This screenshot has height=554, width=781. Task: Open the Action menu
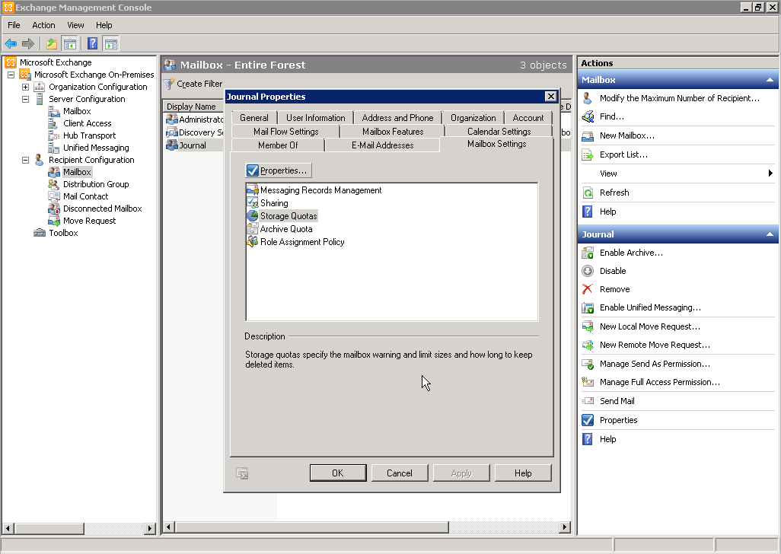coord(43,25)
